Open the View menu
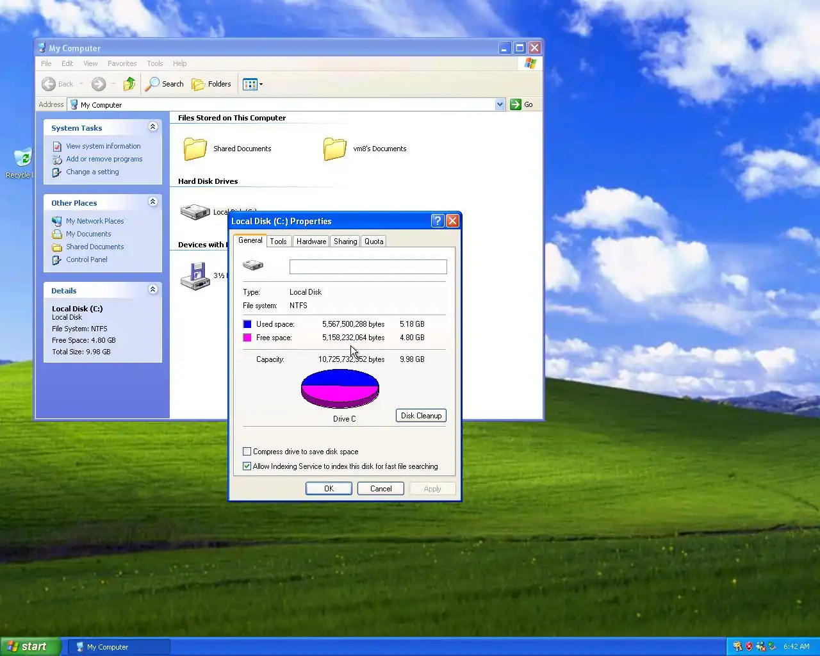This screenshot has height=656, width=820. tap(90, 63)
